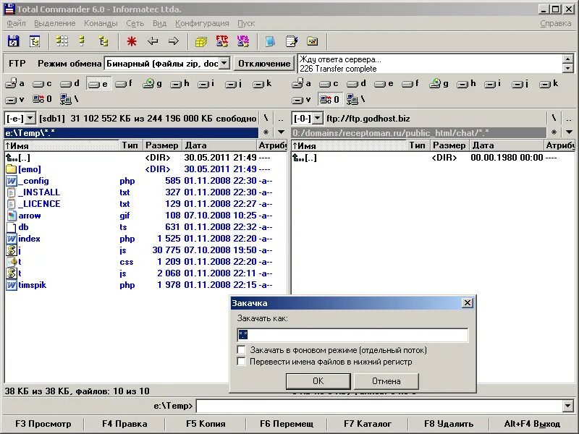
Task: Select the index php file
Action: tap(29, 239)
